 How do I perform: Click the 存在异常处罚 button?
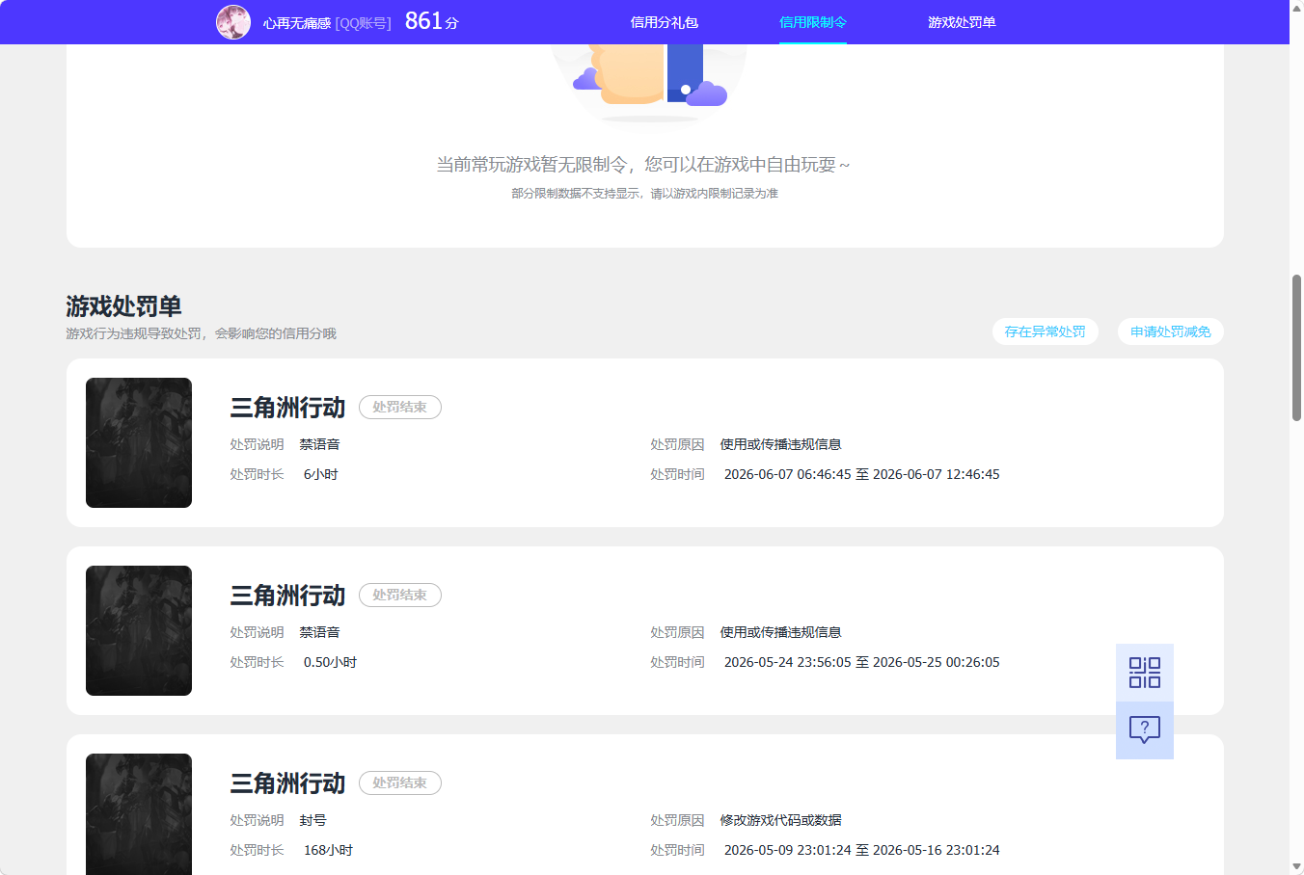pyautogui.click(x=1046, y=331)
